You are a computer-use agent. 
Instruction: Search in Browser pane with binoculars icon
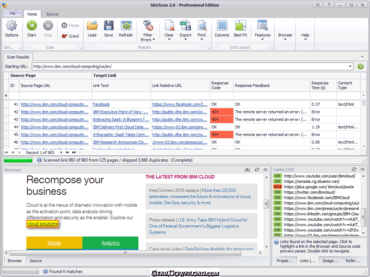[x=247, y=169]
